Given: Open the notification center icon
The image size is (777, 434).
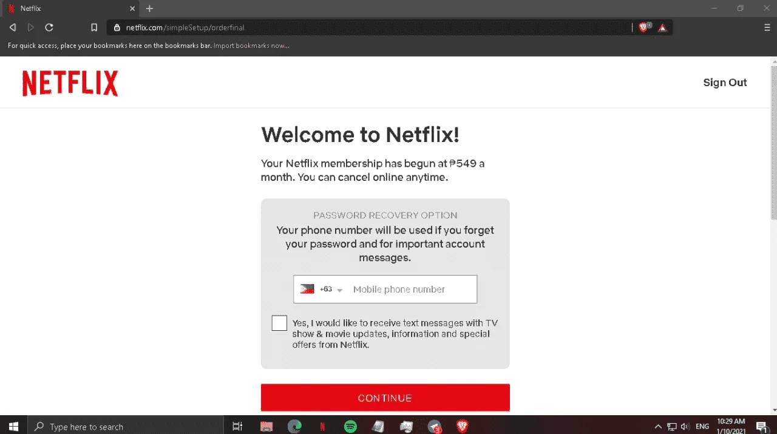Looking at the screenshot, I should 762,427.
